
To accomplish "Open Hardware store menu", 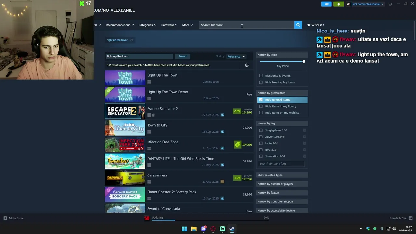I will (x=169, y=25).
